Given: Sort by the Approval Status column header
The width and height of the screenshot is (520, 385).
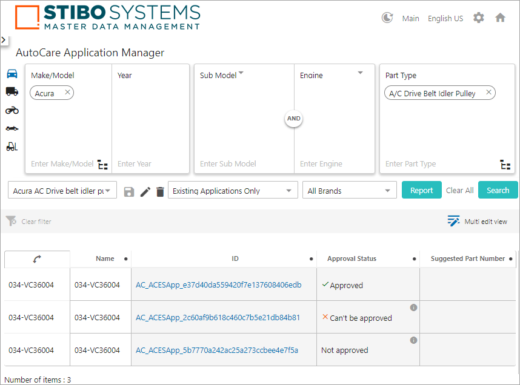Looking at the screenshot, I should click(x=352, y=258).
